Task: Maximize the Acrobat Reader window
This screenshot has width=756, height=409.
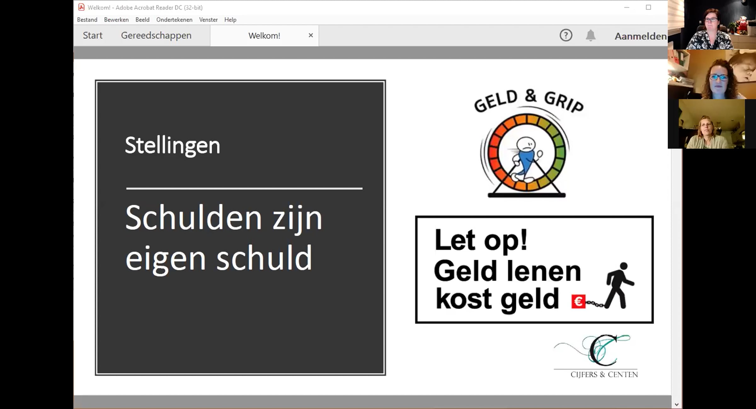Action: pyautogui.click(x=648, y=7)
